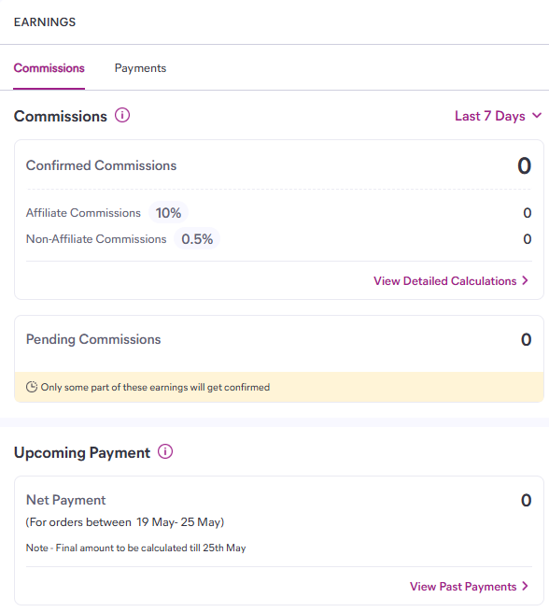
Task: Click the 0.5% non-affiliate commission badge
Action: (x=197, y=239)
